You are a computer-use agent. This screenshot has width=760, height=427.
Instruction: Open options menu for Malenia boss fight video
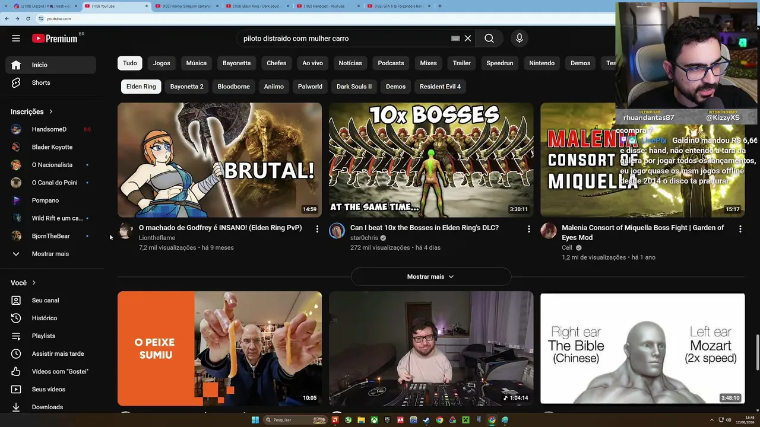740,229
